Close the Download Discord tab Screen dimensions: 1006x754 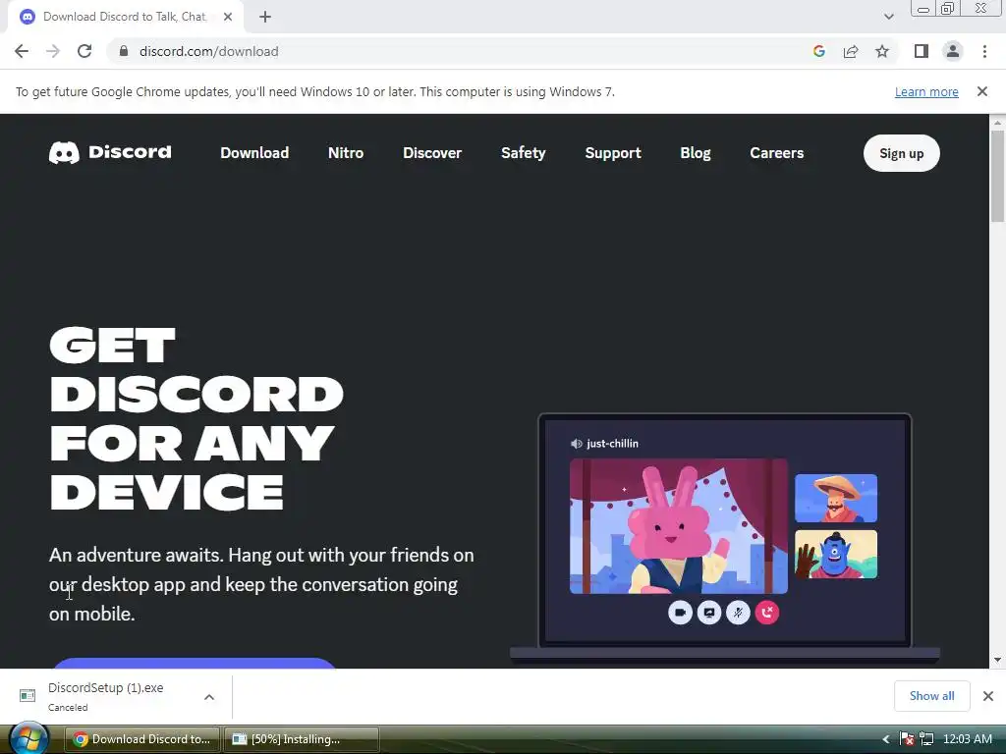[x=228, y=18]
